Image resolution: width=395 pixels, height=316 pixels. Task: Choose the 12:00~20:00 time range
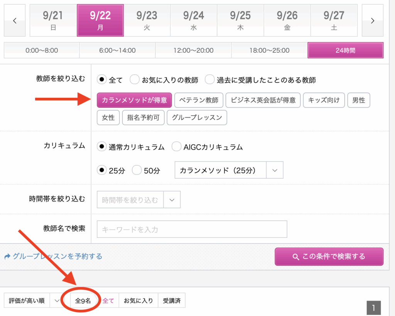pos(193,50)
